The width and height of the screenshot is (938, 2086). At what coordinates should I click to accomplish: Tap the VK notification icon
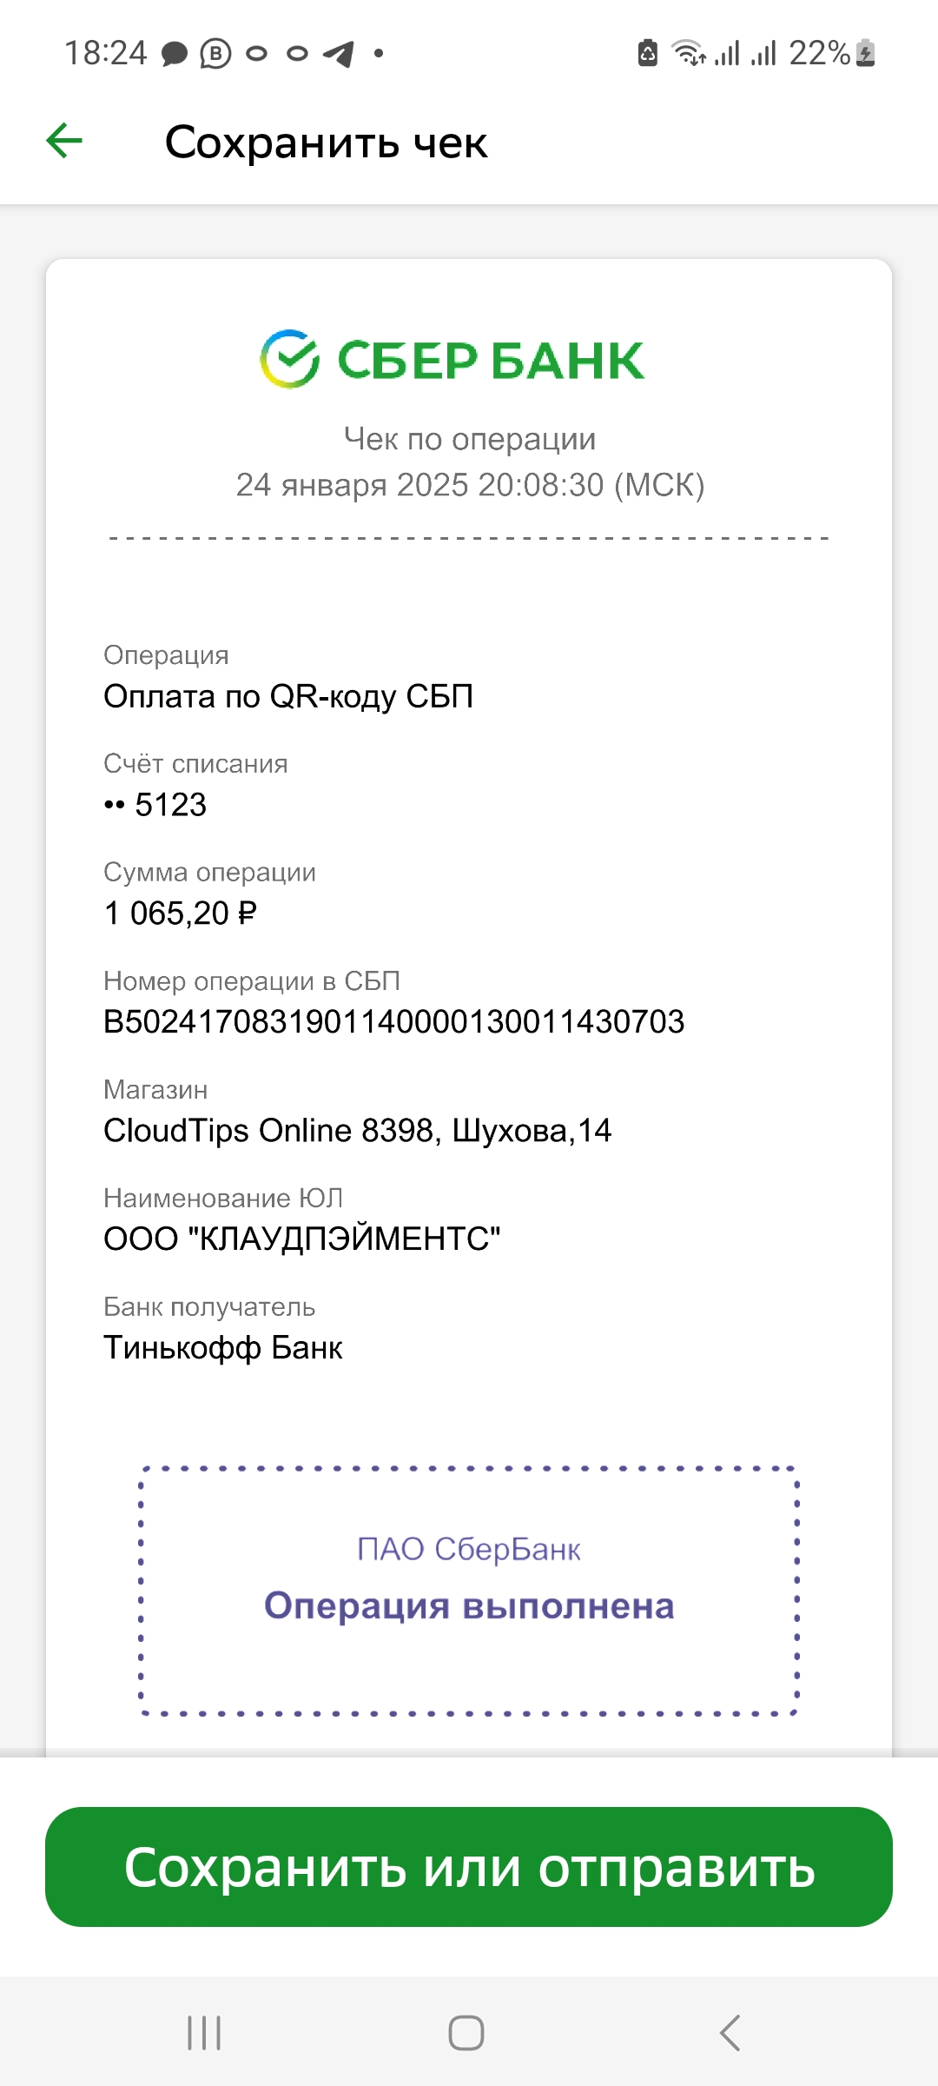[x=215, y=54]
